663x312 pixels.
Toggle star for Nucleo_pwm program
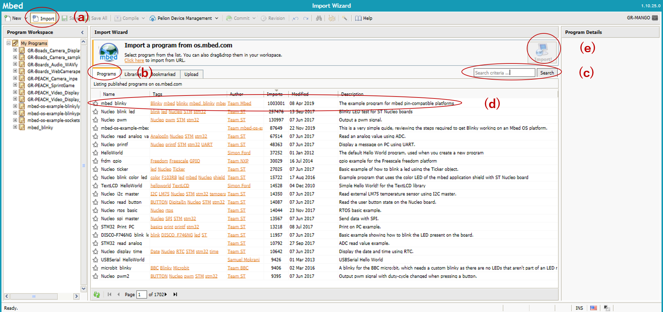(x=95, y=120)
